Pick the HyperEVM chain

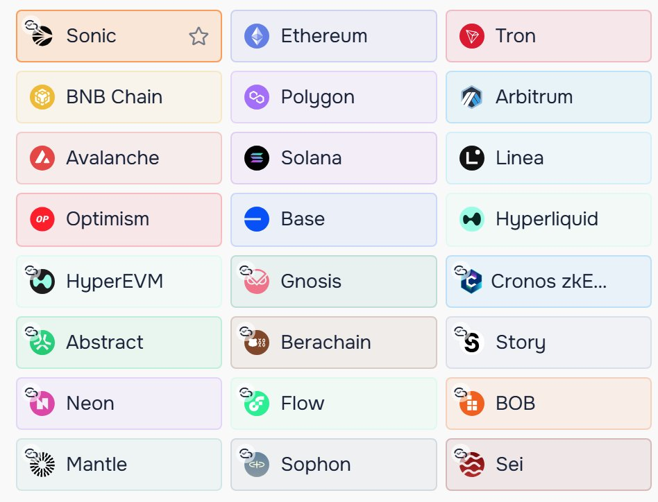click(x=119, y=281)
